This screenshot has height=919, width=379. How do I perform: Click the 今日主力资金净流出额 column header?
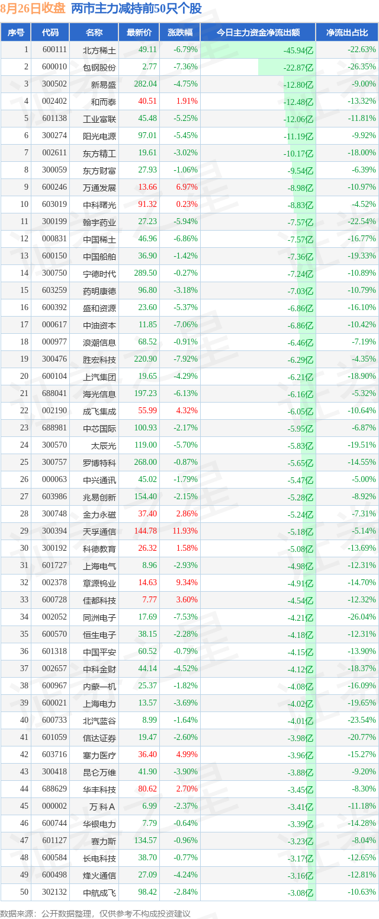tap(258, 33)
